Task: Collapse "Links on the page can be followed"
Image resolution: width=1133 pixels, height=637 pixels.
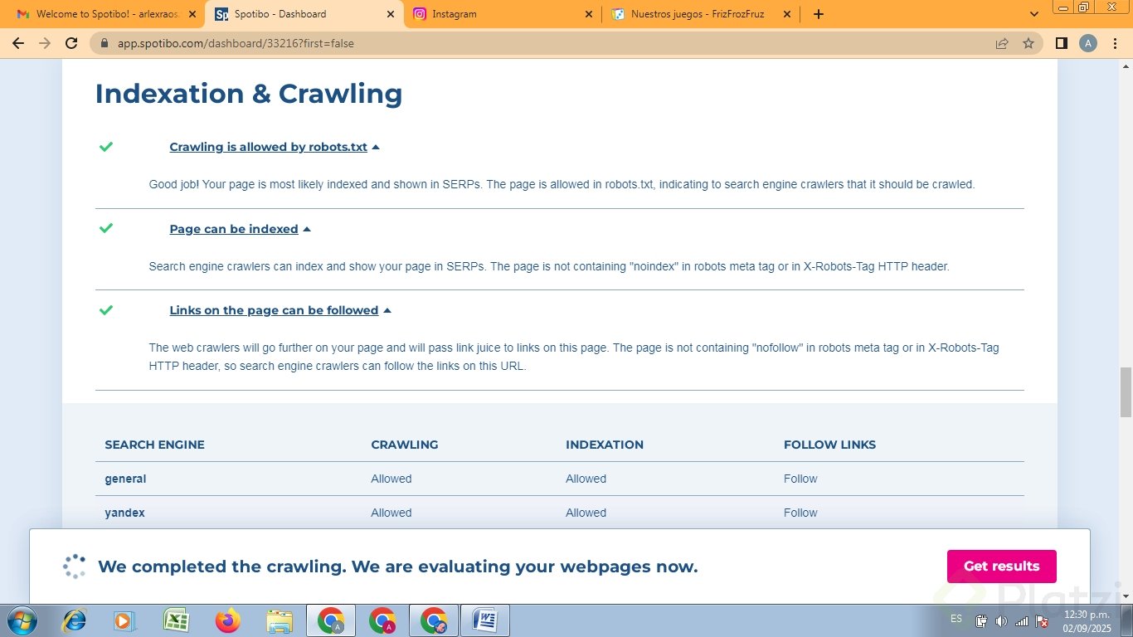Action: [x=280, y=310]
